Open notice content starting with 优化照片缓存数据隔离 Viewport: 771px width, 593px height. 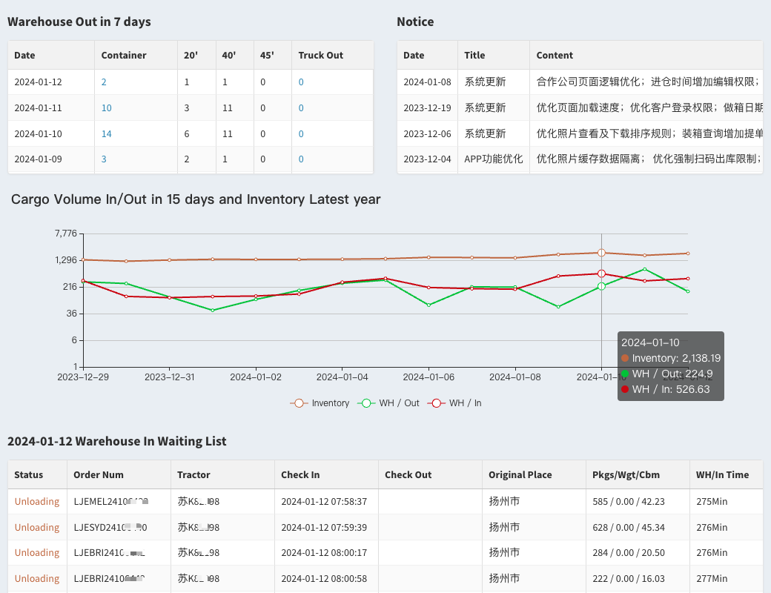coord(649,159)
